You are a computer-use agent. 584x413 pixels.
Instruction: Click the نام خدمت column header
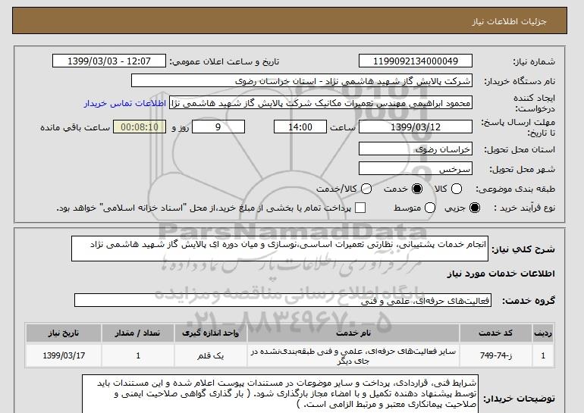(x=353, y=333)
